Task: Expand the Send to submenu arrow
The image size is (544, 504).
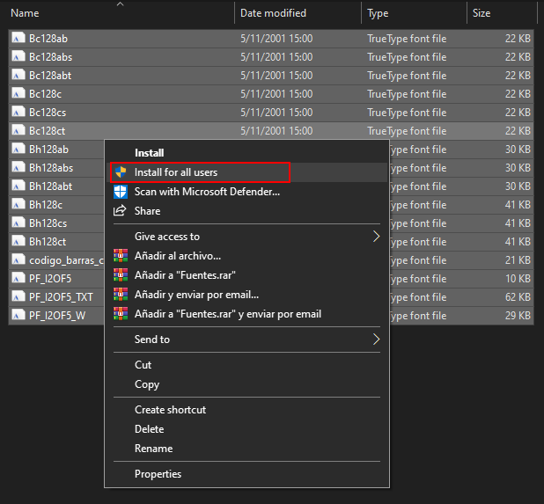Action: 377,340
